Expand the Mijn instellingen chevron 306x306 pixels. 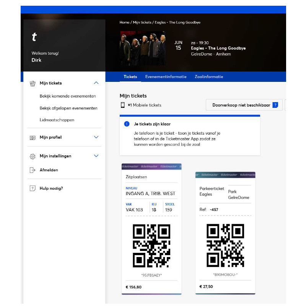pos(96,156)
